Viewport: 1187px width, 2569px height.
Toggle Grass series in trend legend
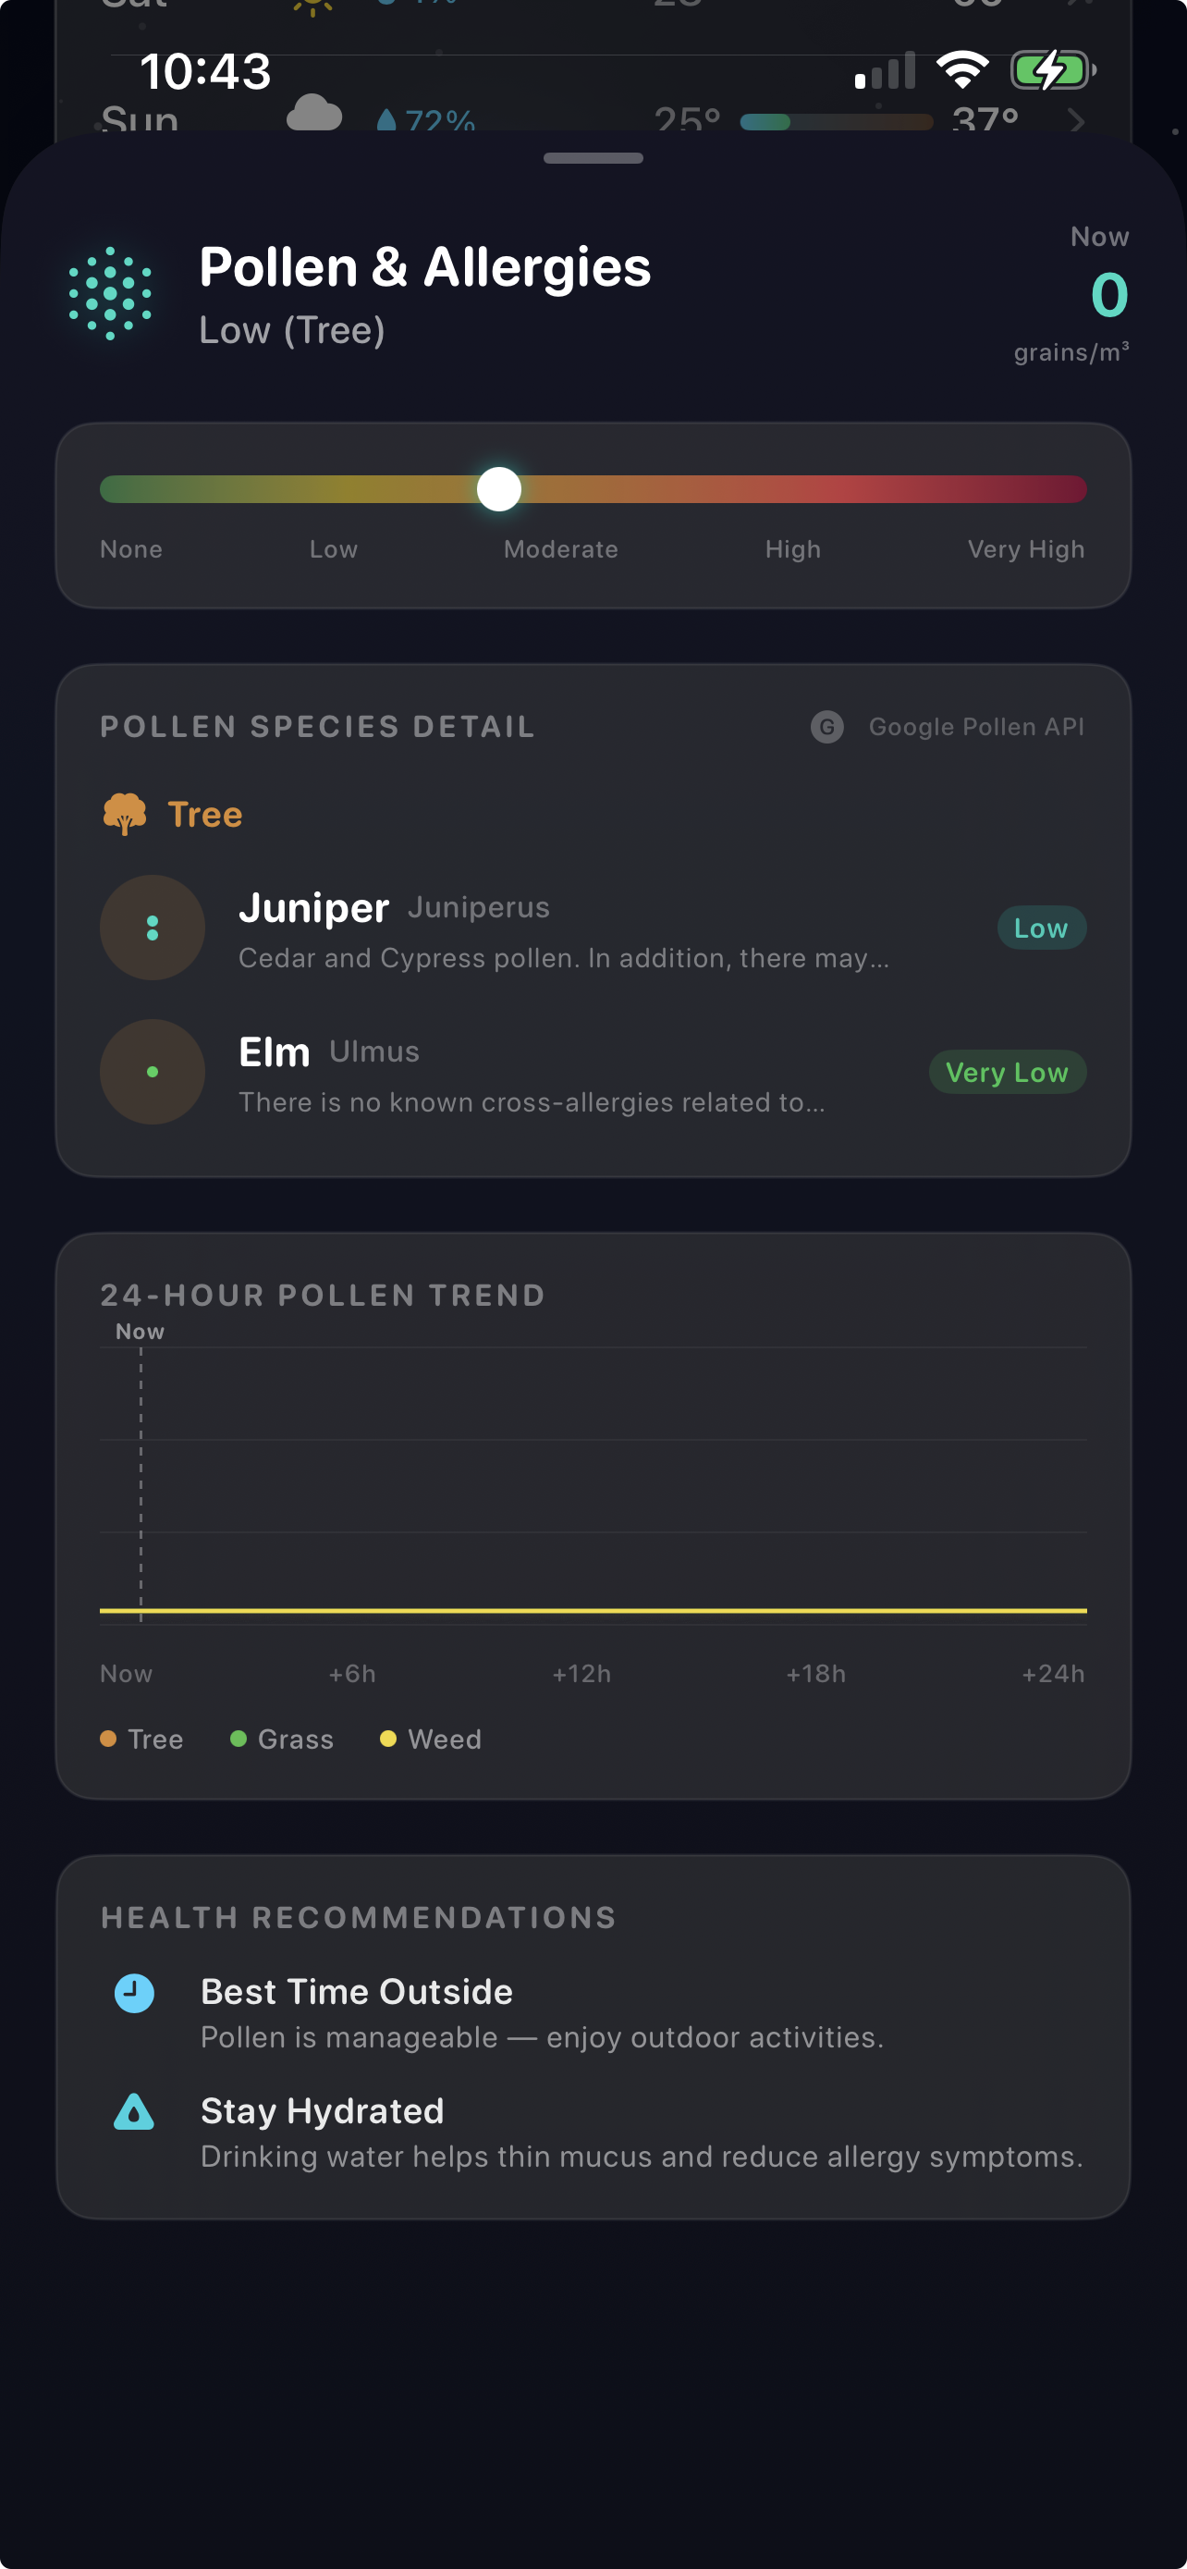(x=282, y=1739)
